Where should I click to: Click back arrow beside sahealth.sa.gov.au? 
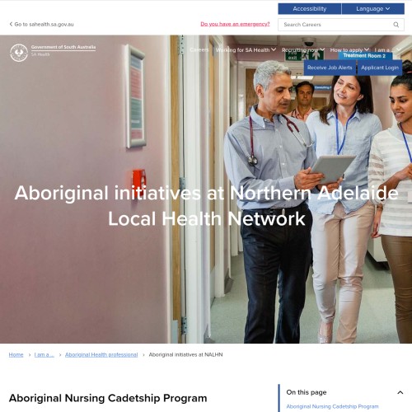(11, 24)
